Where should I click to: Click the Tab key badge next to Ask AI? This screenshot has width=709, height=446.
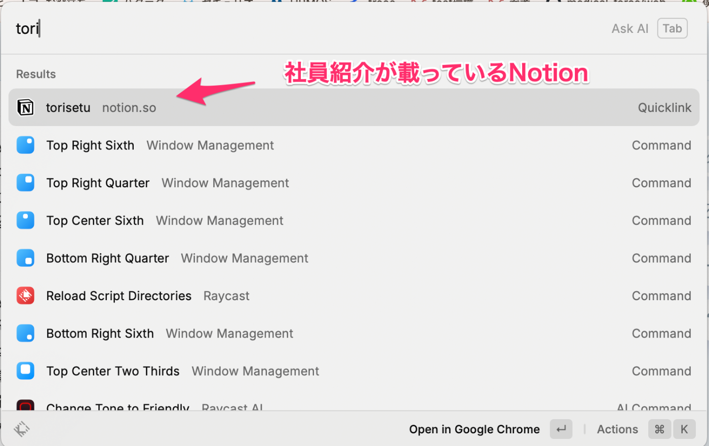(x=673, y=28)
